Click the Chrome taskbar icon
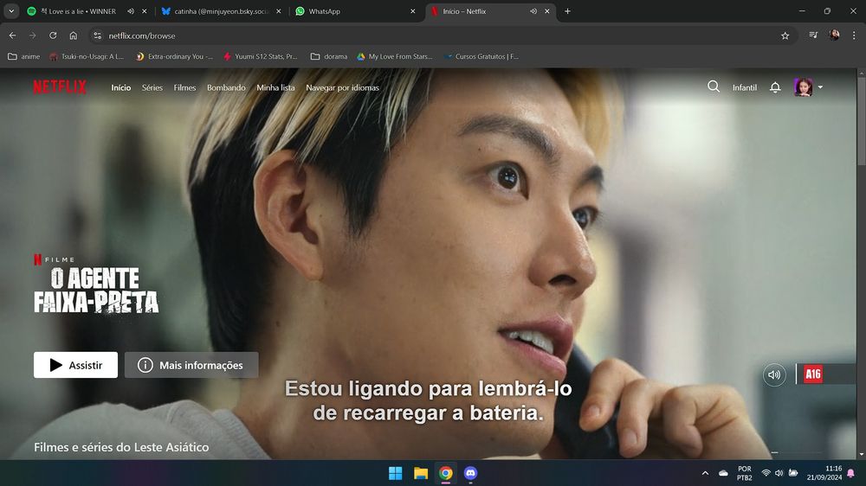This screenshot has height=486, width=866. tap(446, 473)
